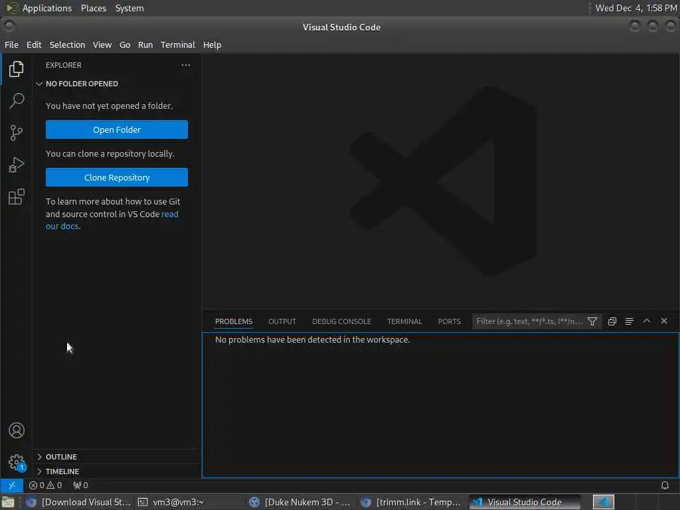
Task: Switch to the Download Visual Studio taskbar window
Action: (x=78, y=502)
